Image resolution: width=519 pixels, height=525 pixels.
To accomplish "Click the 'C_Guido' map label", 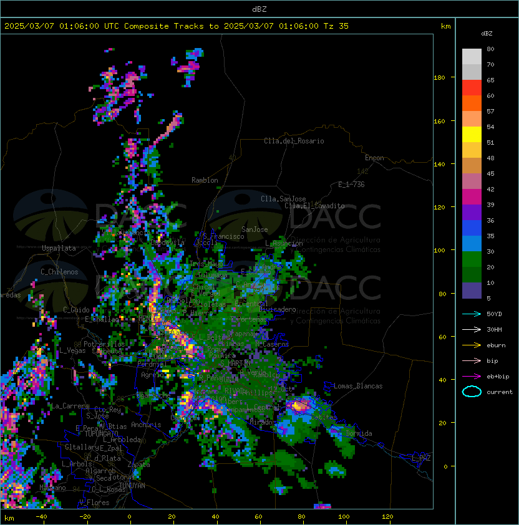I will pos(76,310).
